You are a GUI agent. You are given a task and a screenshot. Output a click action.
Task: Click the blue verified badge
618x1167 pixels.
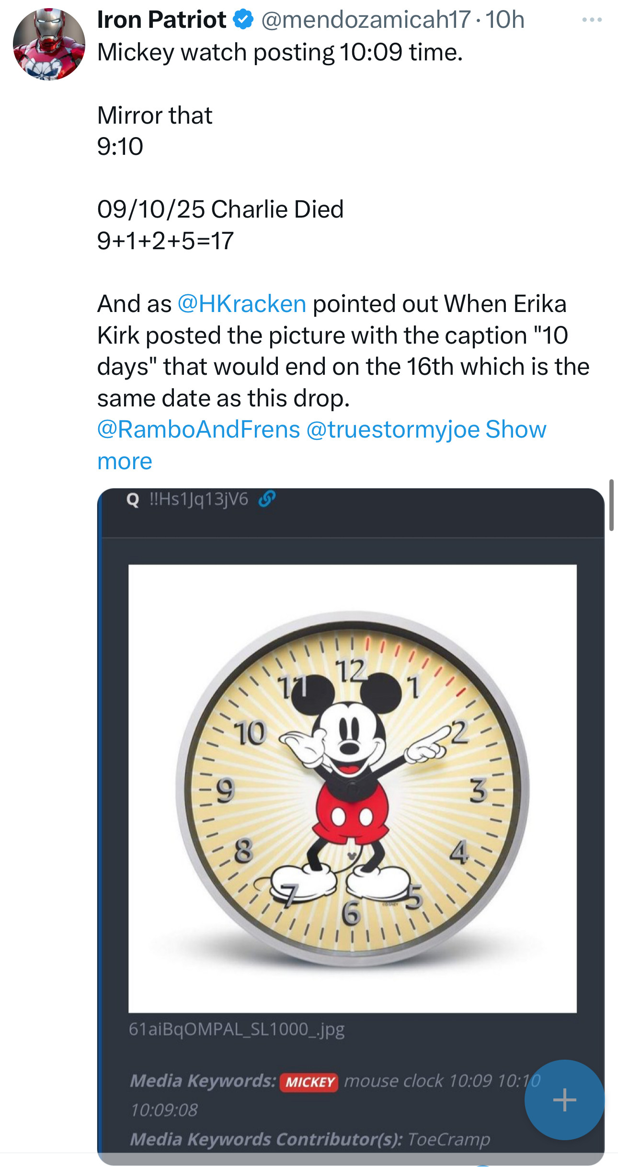click(243, 20)
